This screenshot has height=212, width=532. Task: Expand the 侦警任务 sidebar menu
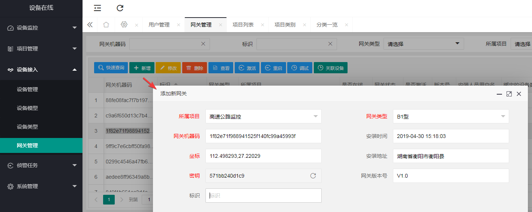(41, 165)
